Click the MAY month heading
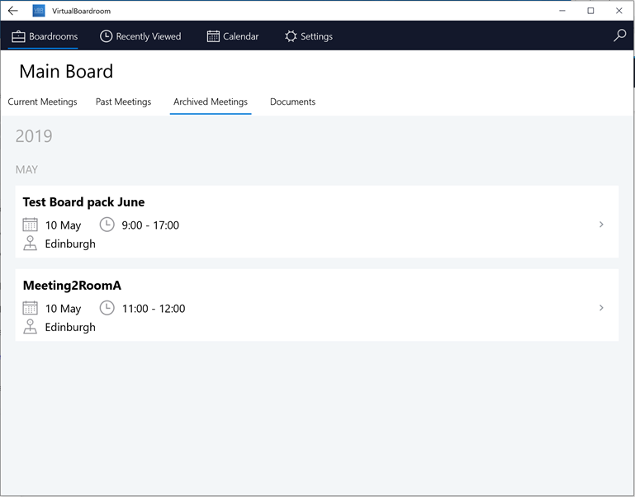The width and height of the screenshot is (635, 497). click(26, 170)
